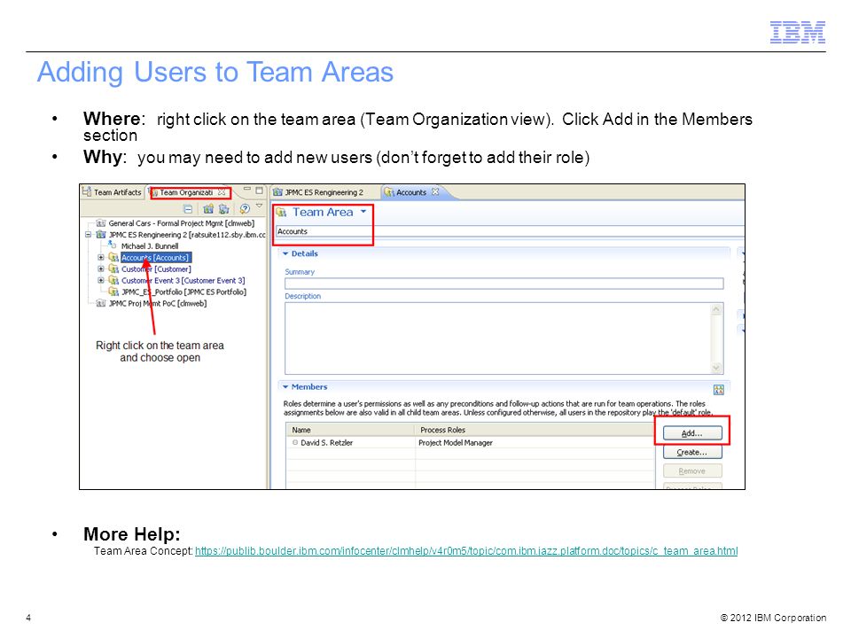The image size is (851, 638).
Task: Collapse the Details section
Action: [285, 253]
